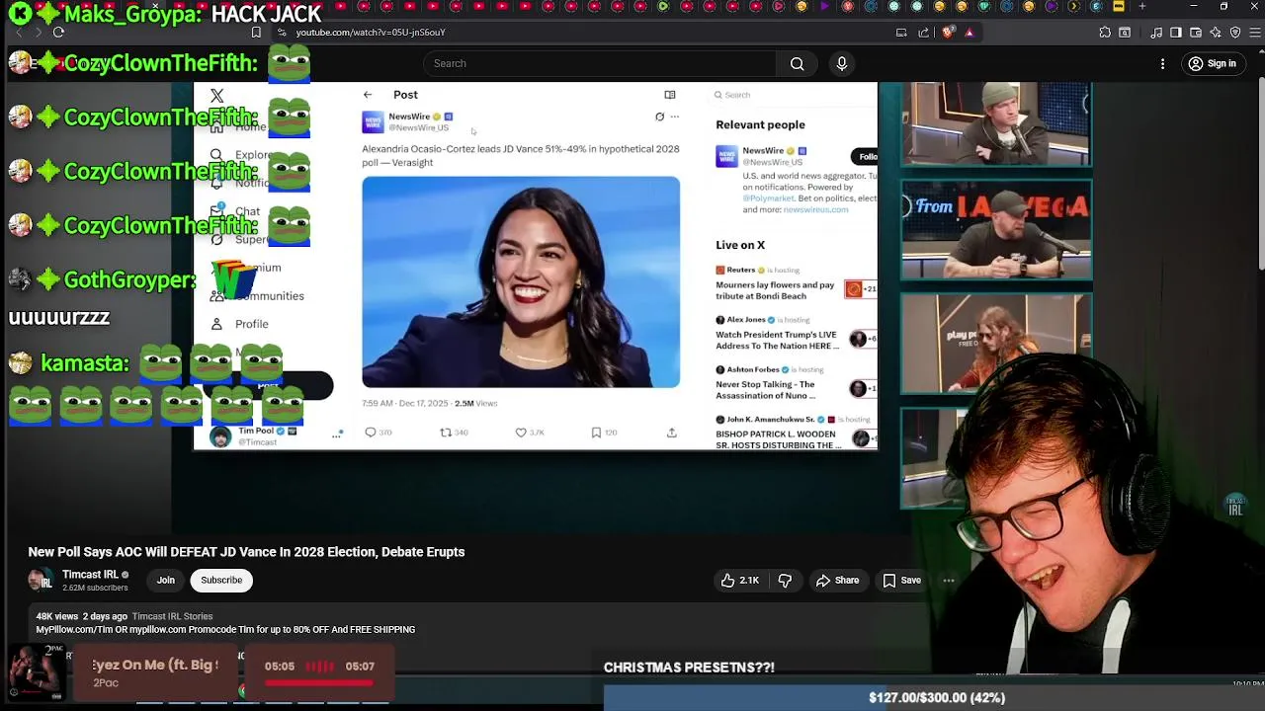Click the bookmark icon in address bar

click(x=256, y=33)
